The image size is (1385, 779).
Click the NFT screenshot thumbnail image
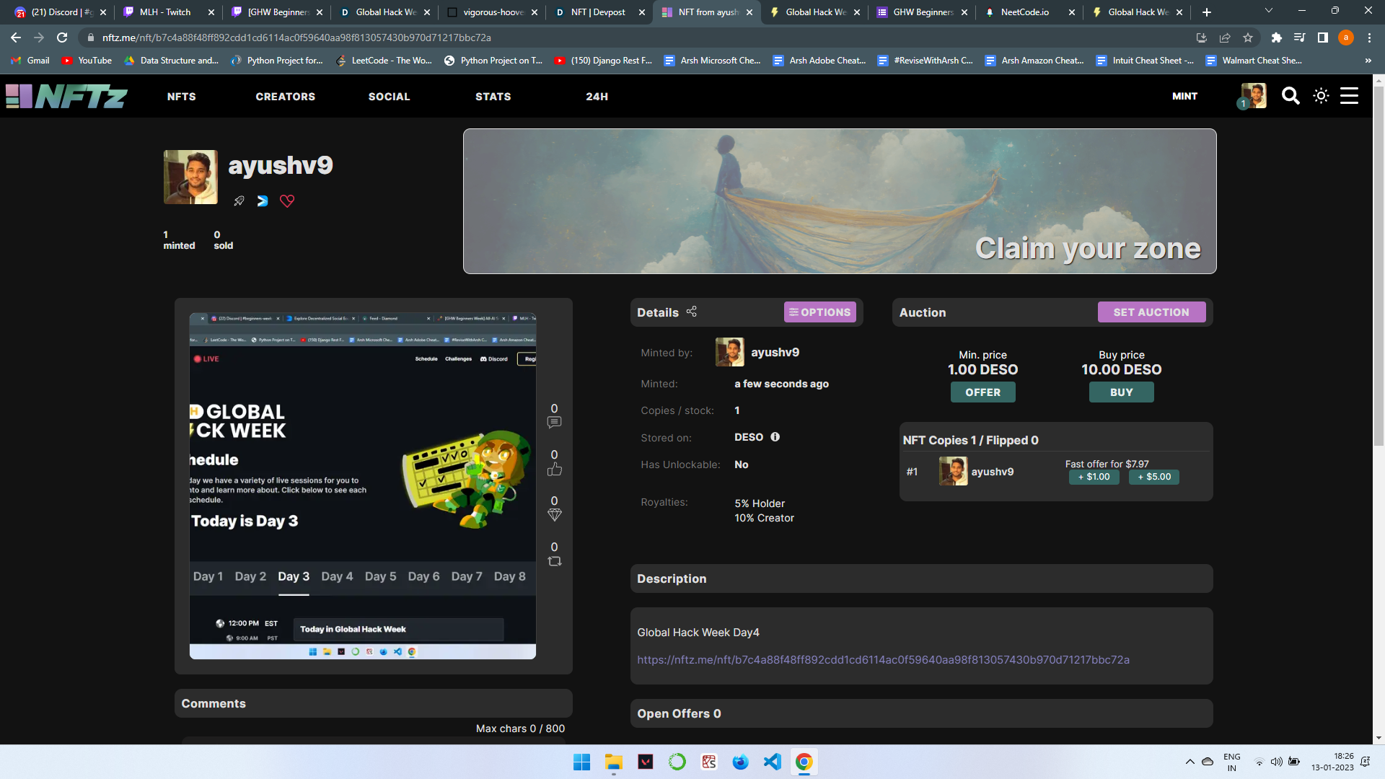pyautogui.click(x=362, y=485)
